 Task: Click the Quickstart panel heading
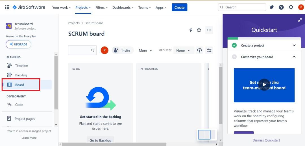tap(264, 30)
